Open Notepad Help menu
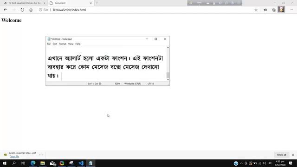This screenshot has height=167, width=297. coord(78,44)
